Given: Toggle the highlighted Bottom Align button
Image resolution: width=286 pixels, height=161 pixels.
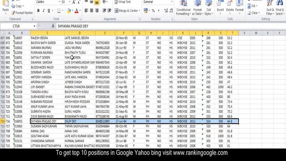Looking at the screenshot, I should tap(97, 2).
